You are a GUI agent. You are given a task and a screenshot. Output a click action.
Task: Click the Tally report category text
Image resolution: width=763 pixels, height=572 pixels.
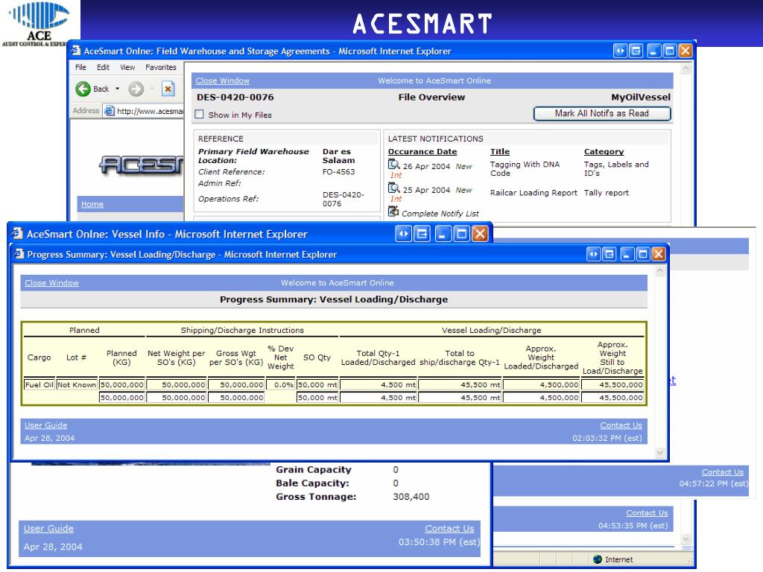click(x=606, y=193)
